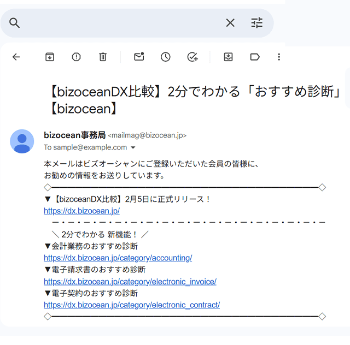The height and width of the screenshot is (345, 350).
Task: Click the search magnifier icon
Action: point(15,23)
